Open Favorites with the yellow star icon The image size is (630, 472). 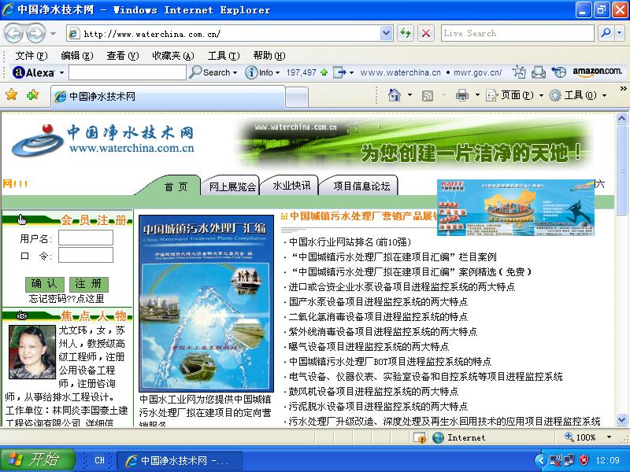click(13, 94)
